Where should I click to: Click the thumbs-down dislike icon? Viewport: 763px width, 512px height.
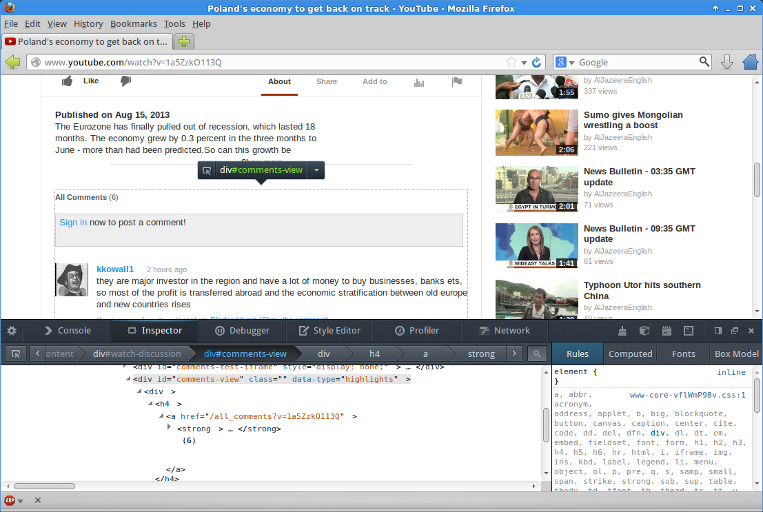click(125, 81)
